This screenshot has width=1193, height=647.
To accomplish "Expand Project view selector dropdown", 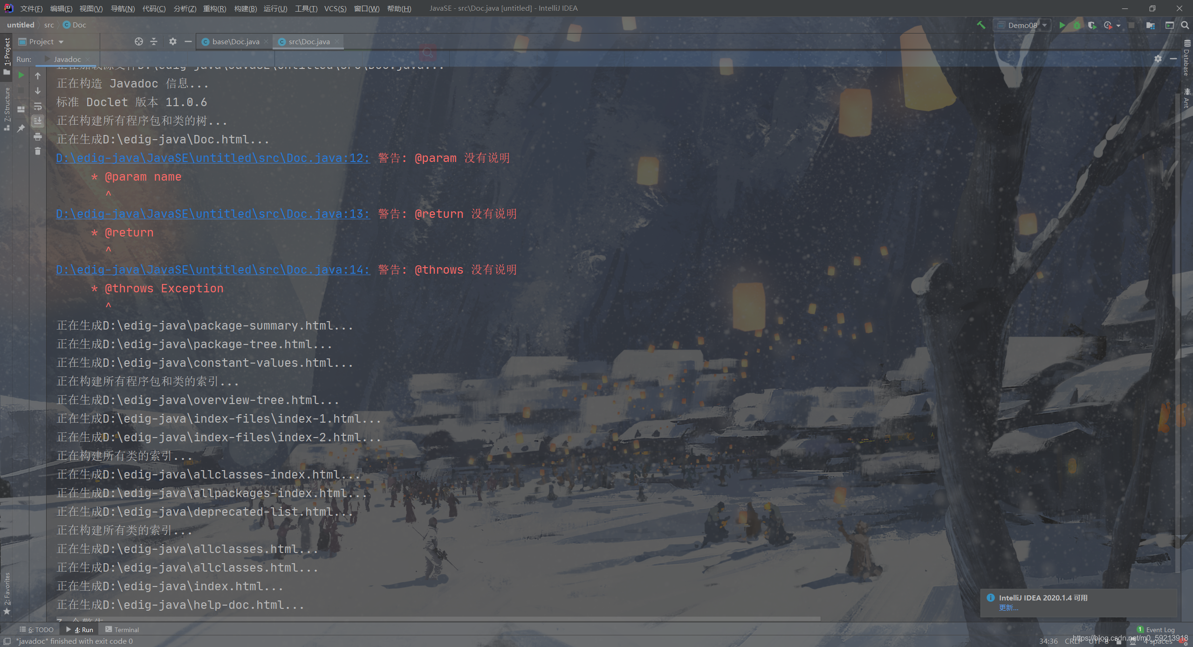I will click(61, 42).
